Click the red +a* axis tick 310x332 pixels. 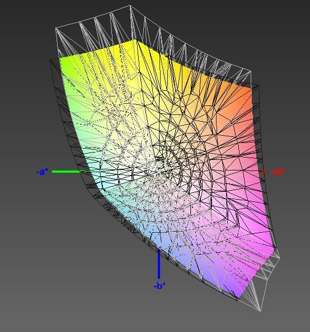(x=262, y=172)
